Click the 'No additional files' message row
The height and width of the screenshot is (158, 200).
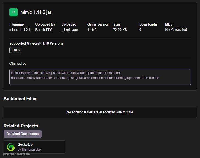100,112
